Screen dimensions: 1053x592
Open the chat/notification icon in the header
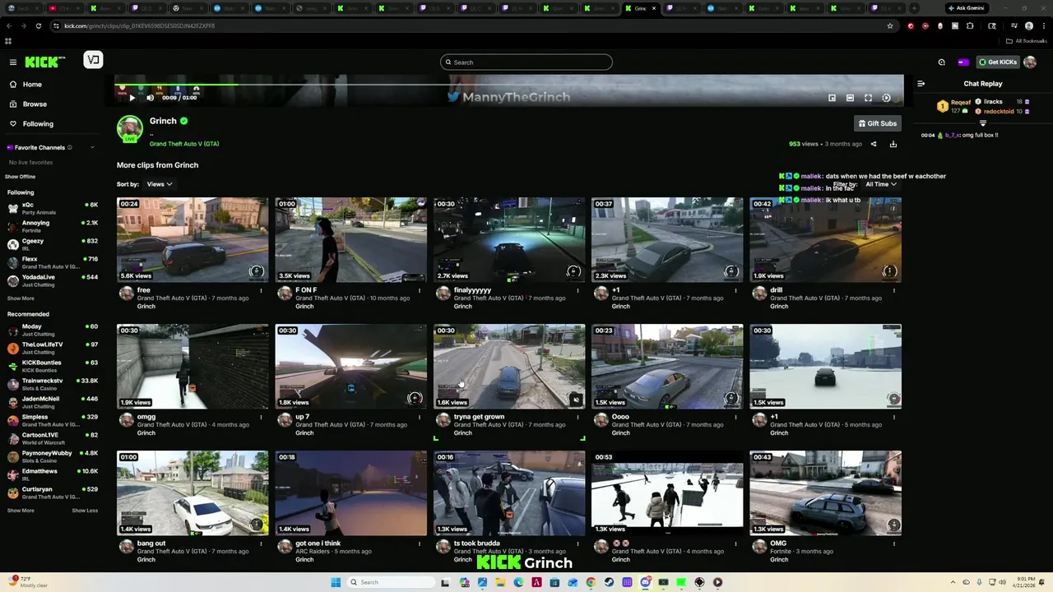click(942, 62)
